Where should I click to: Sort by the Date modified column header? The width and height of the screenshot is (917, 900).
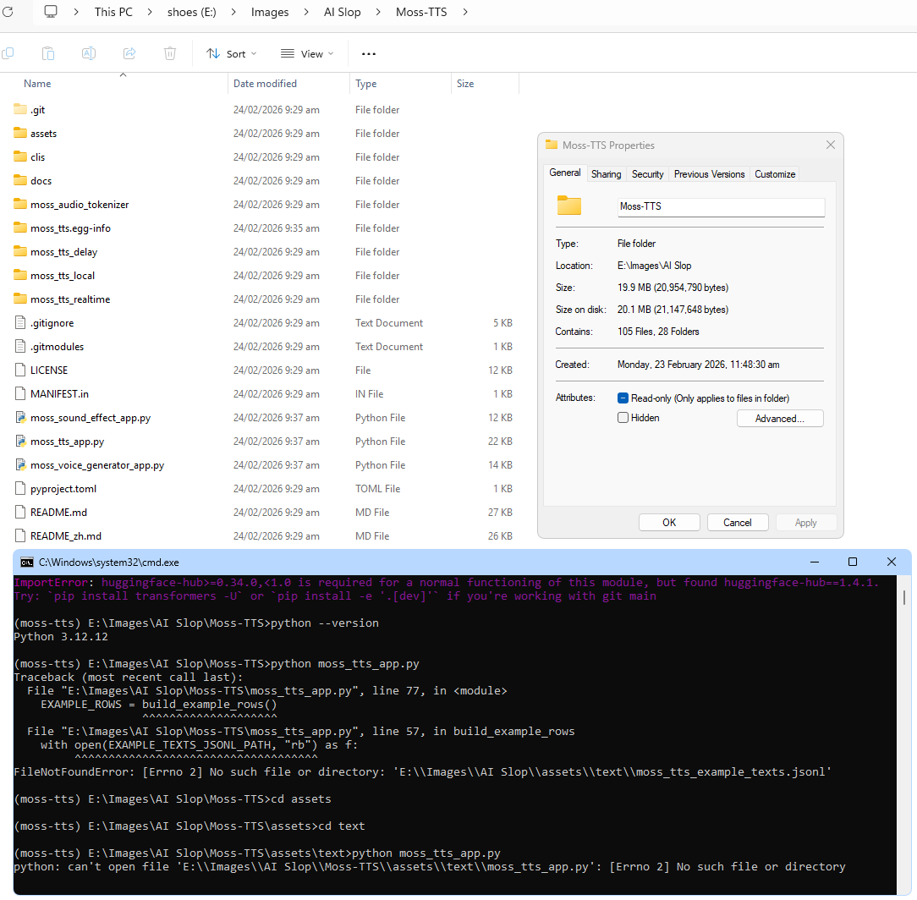[265, 84]
